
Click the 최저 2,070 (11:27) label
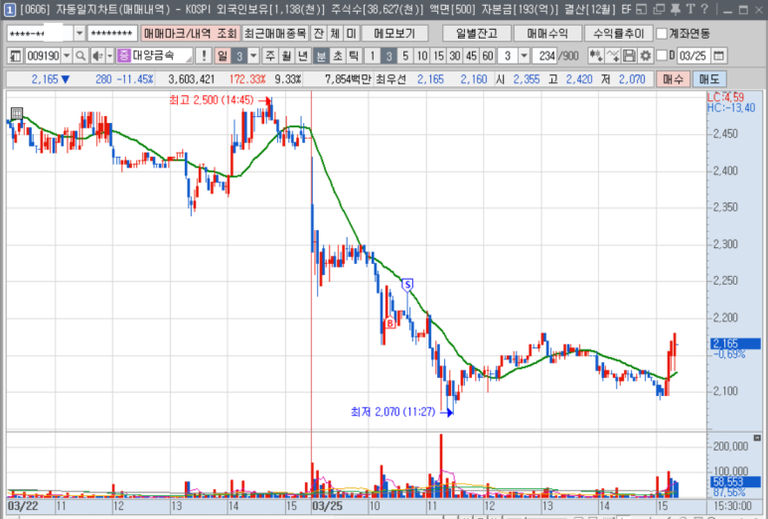point(393,412)
